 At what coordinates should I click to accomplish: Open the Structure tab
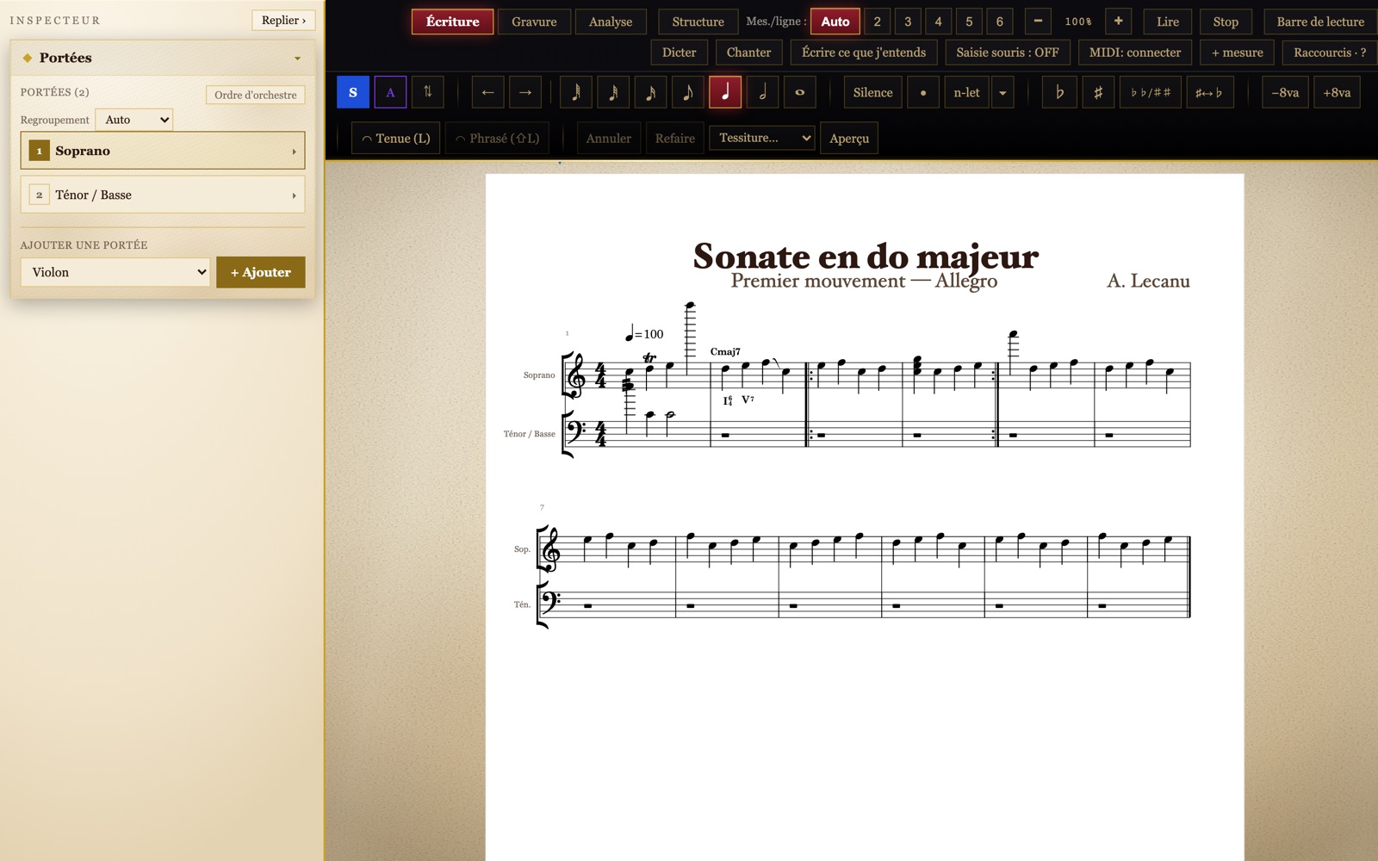tap(698, 22)
